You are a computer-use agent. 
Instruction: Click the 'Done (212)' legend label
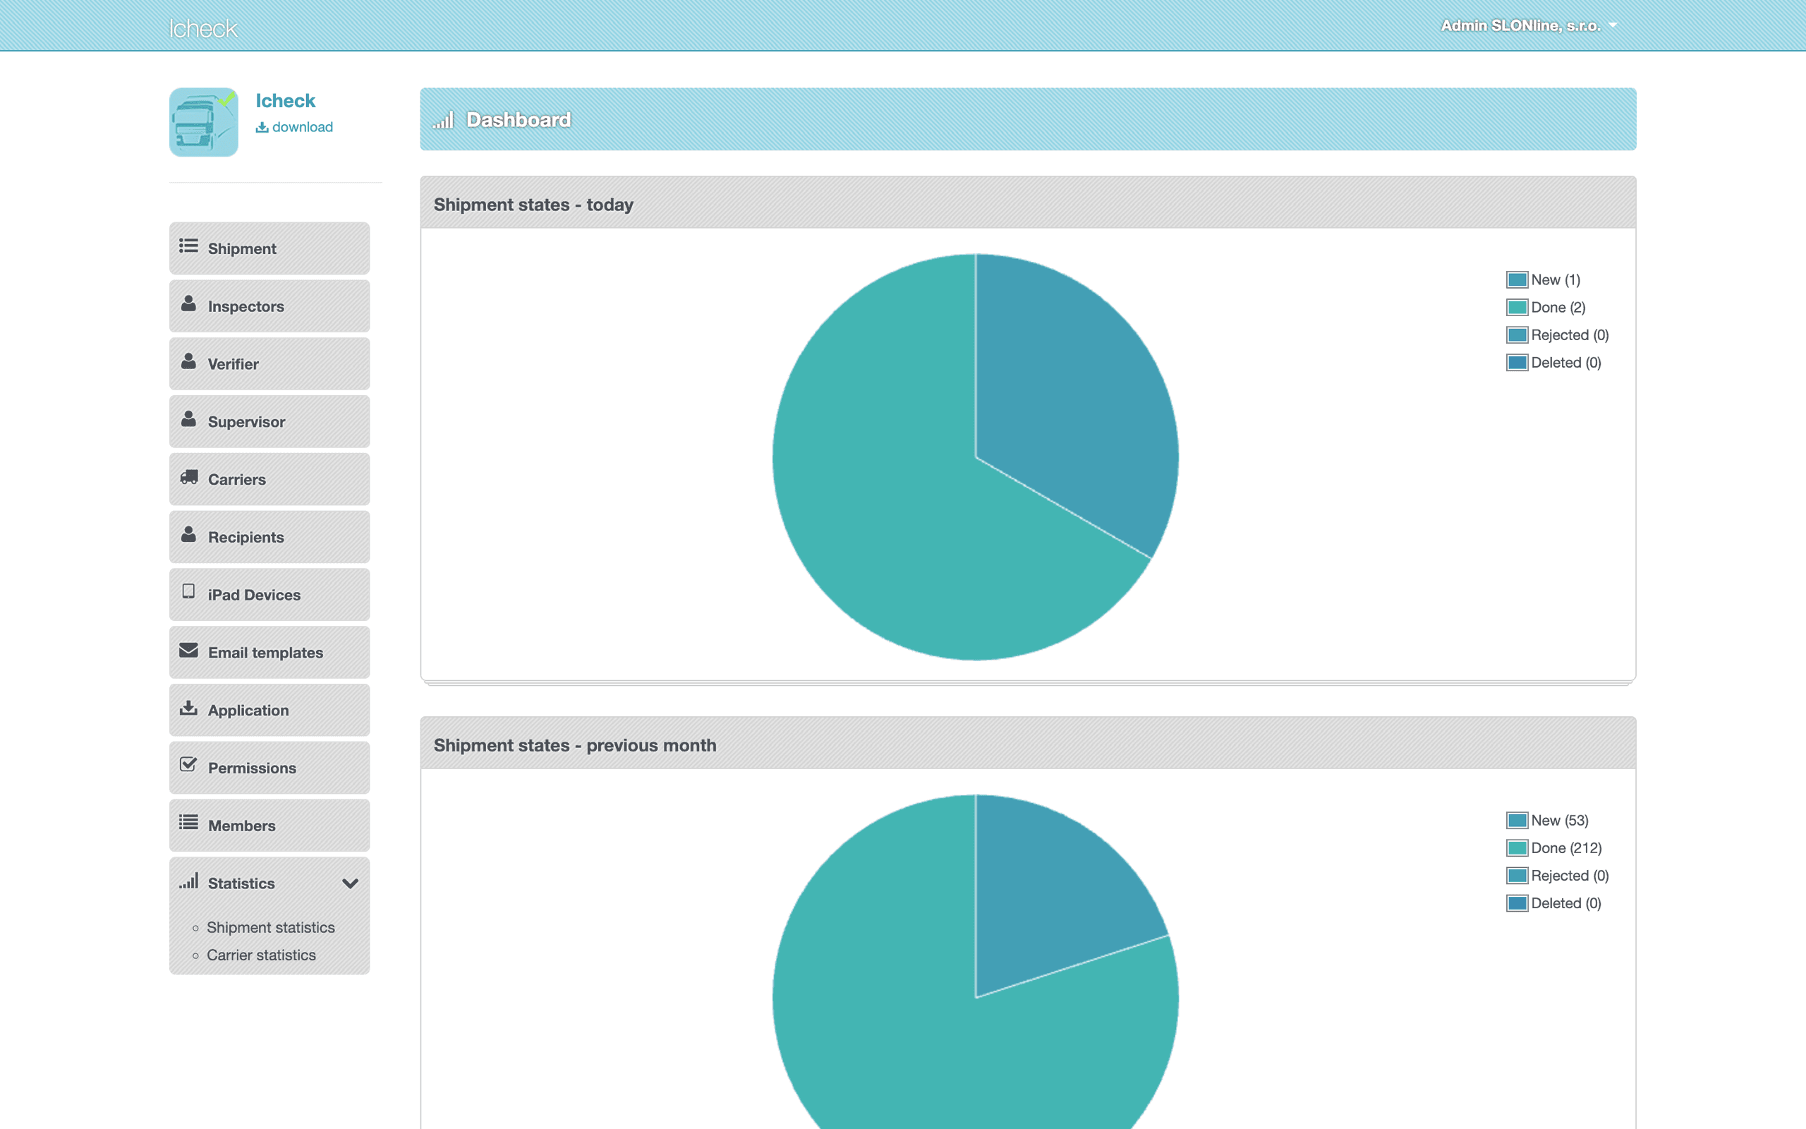tap(1566, 848)
